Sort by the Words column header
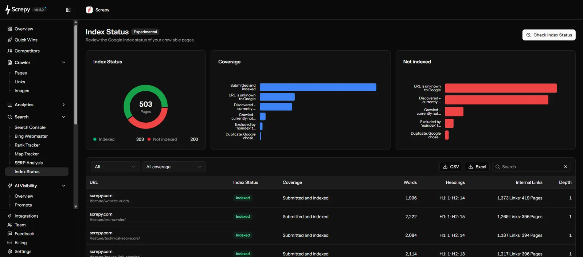Image resolution: width=583 pixels, height=257 pixels. [x=410, y=182]
